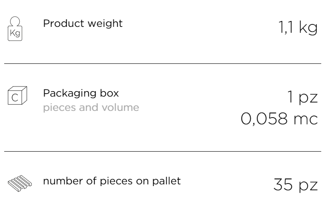The image size is (325, 210).
Task: Click the 0,058 mc volume value
Action: coord(279,119)
